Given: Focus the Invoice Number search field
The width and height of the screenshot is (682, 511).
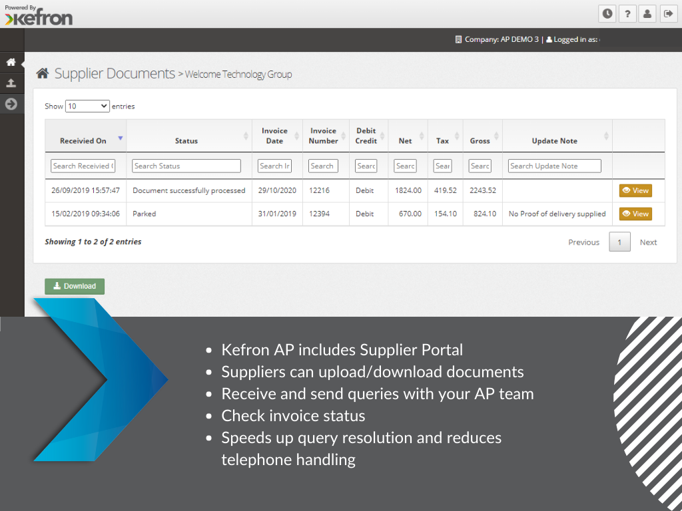Looking at the screenshot, I should pos(323,166).
